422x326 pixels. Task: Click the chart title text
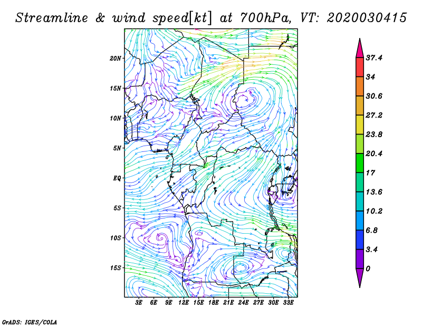pyautogui.click(x=211, y=18)
